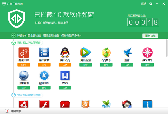Click the 腾讯视频 name label
This screenshot has height=114, width=168.
(85, 60)
